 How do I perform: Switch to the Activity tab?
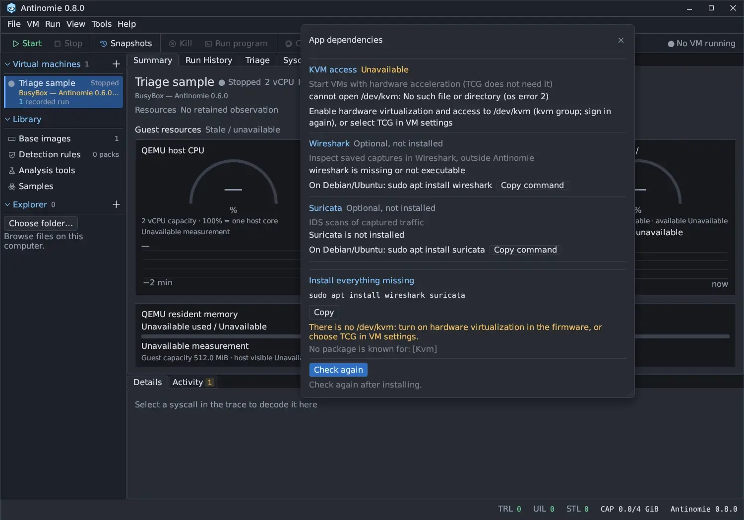192,382
